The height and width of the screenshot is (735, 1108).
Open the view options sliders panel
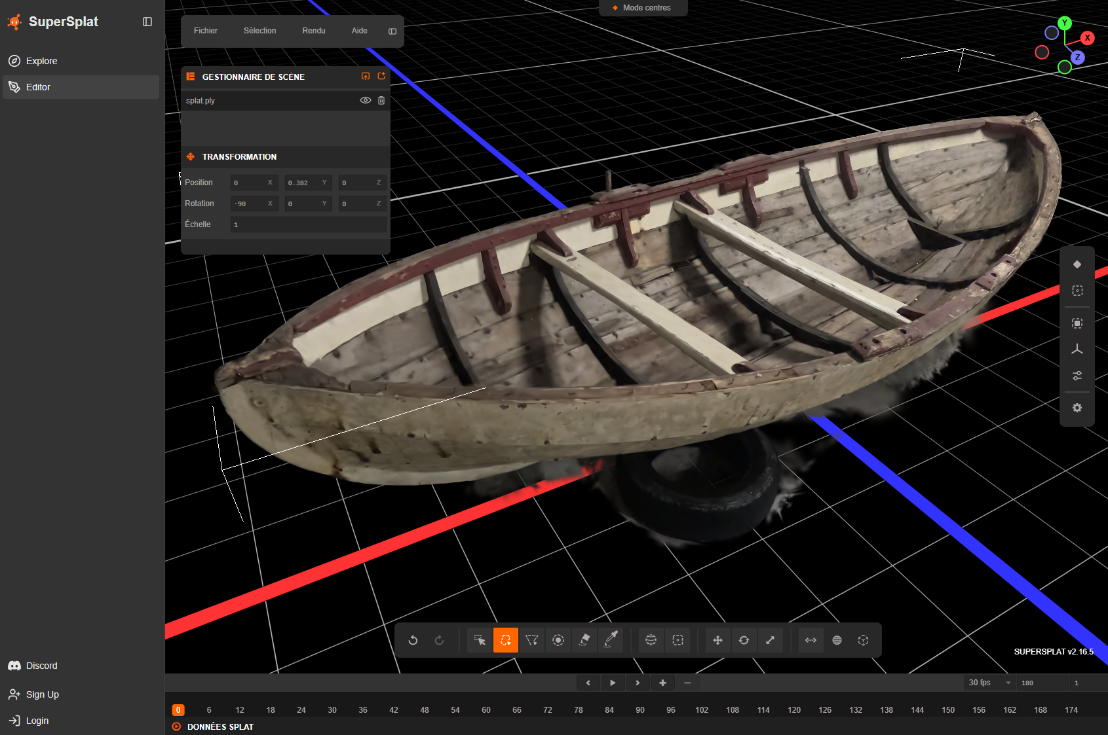[x=1077, y=376]
